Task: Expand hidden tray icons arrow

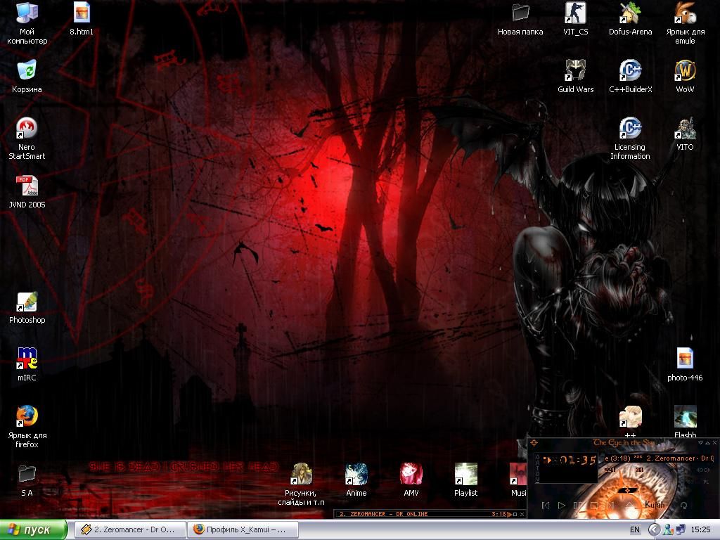Action: [x=655, y=530]
